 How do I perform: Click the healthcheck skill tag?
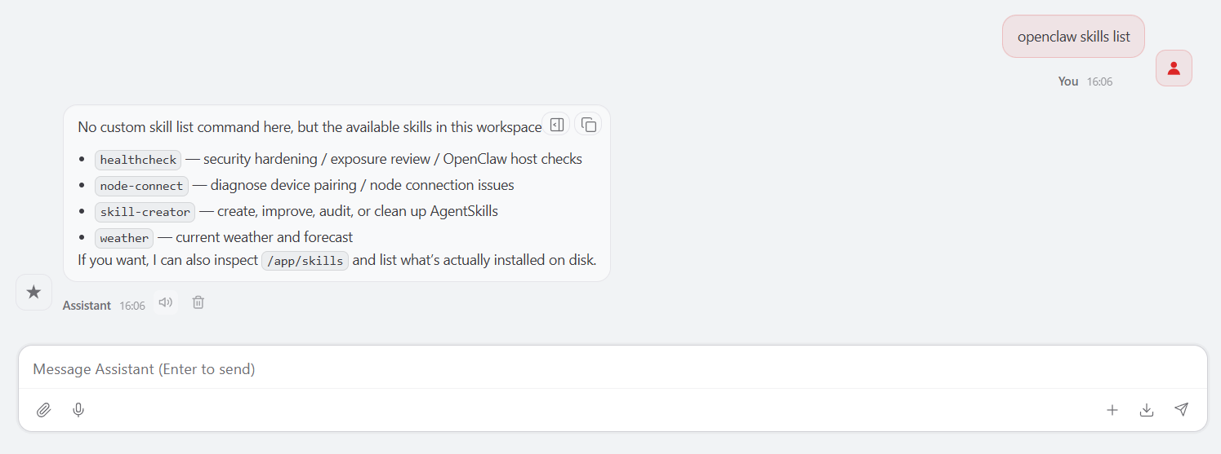click(138, 160)
